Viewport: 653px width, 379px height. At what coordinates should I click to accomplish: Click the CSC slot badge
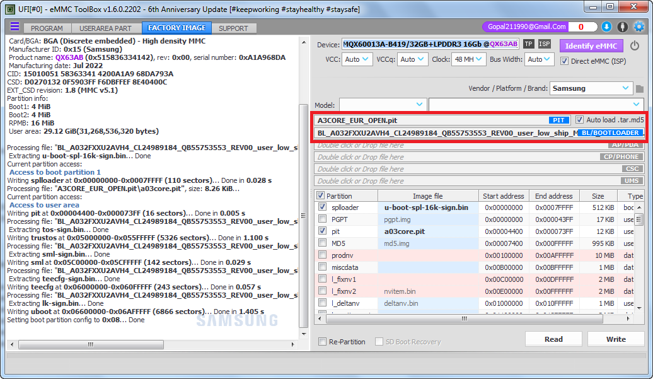(632, 168)
